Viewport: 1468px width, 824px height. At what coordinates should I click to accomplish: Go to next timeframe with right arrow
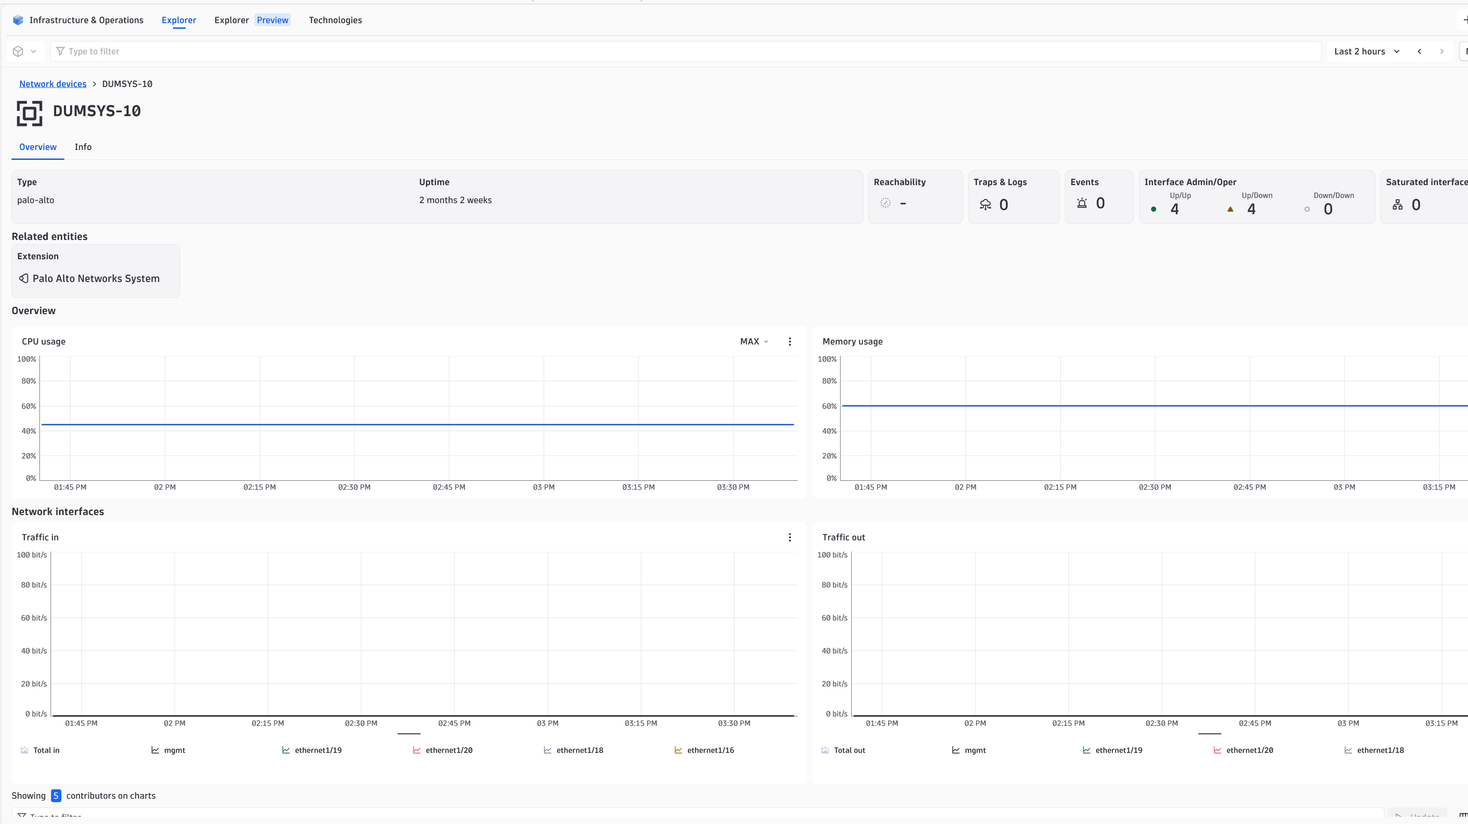[x=1442, y=51]
